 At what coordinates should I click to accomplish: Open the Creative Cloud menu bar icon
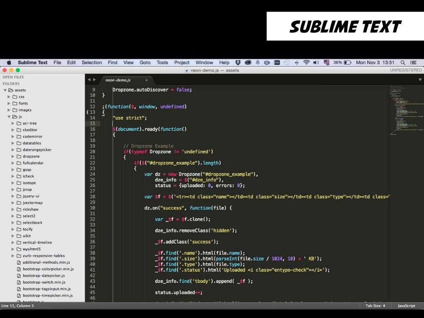point(248,63)
